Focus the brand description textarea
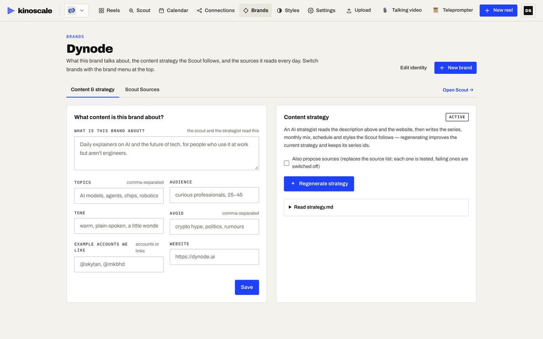Screen dimensions: 543x339 click(x=166, y=153)
